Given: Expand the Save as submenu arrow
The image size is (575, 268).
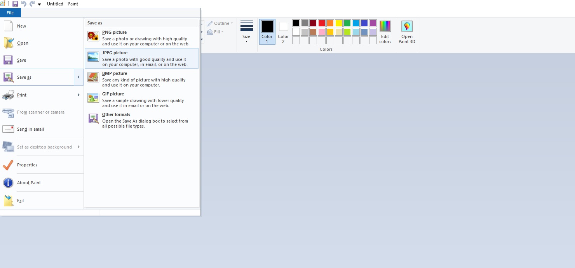Looking at the screenshot, I should [79, 77].
